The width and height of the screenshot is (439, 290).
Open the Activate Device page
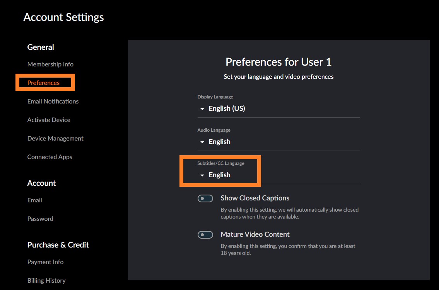[x=49, y=120]
